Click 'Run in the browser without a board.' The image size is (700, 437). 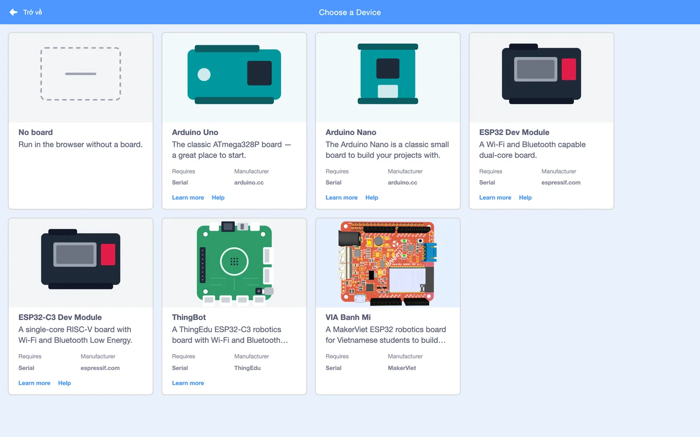(81, 145)
